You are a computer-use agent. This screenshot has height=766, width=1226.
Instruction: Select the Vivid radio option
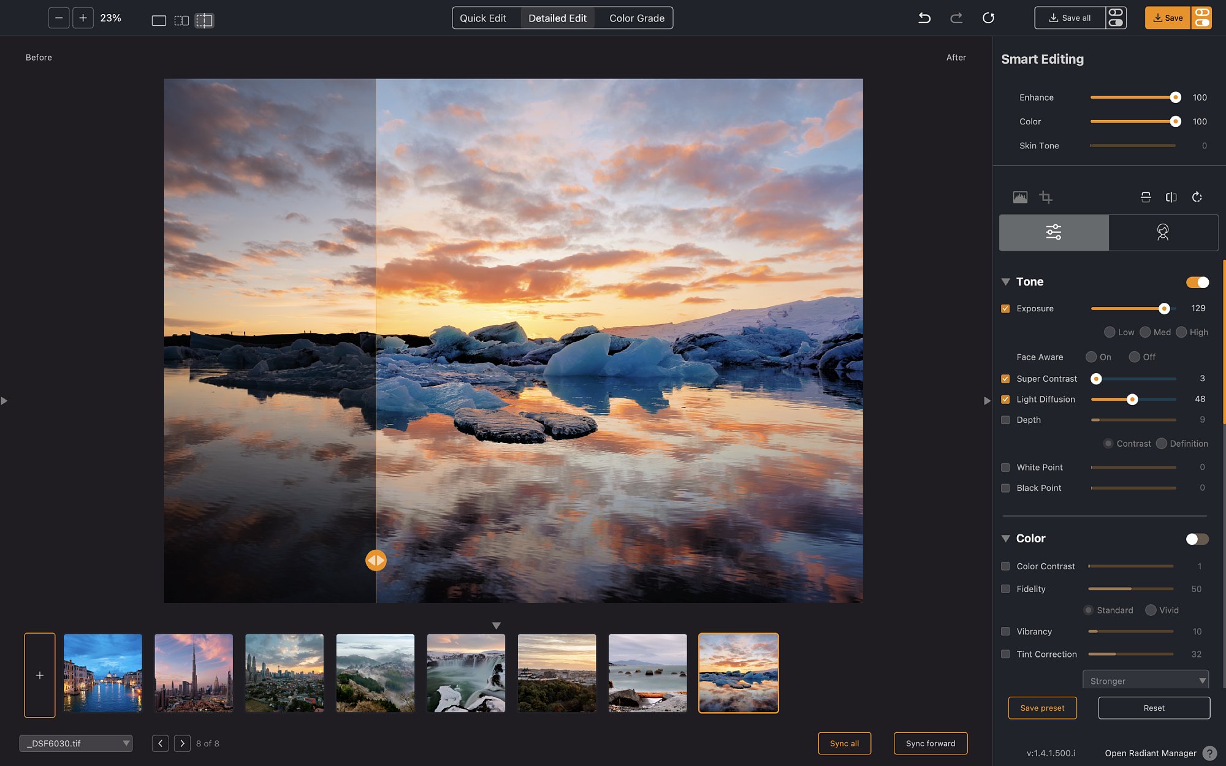pos(1151,610)
